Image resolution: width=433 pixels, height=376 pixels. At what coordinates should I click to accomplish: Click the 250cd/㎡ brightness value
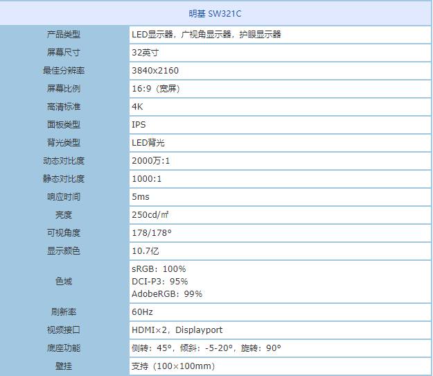(x=150, y=215)
